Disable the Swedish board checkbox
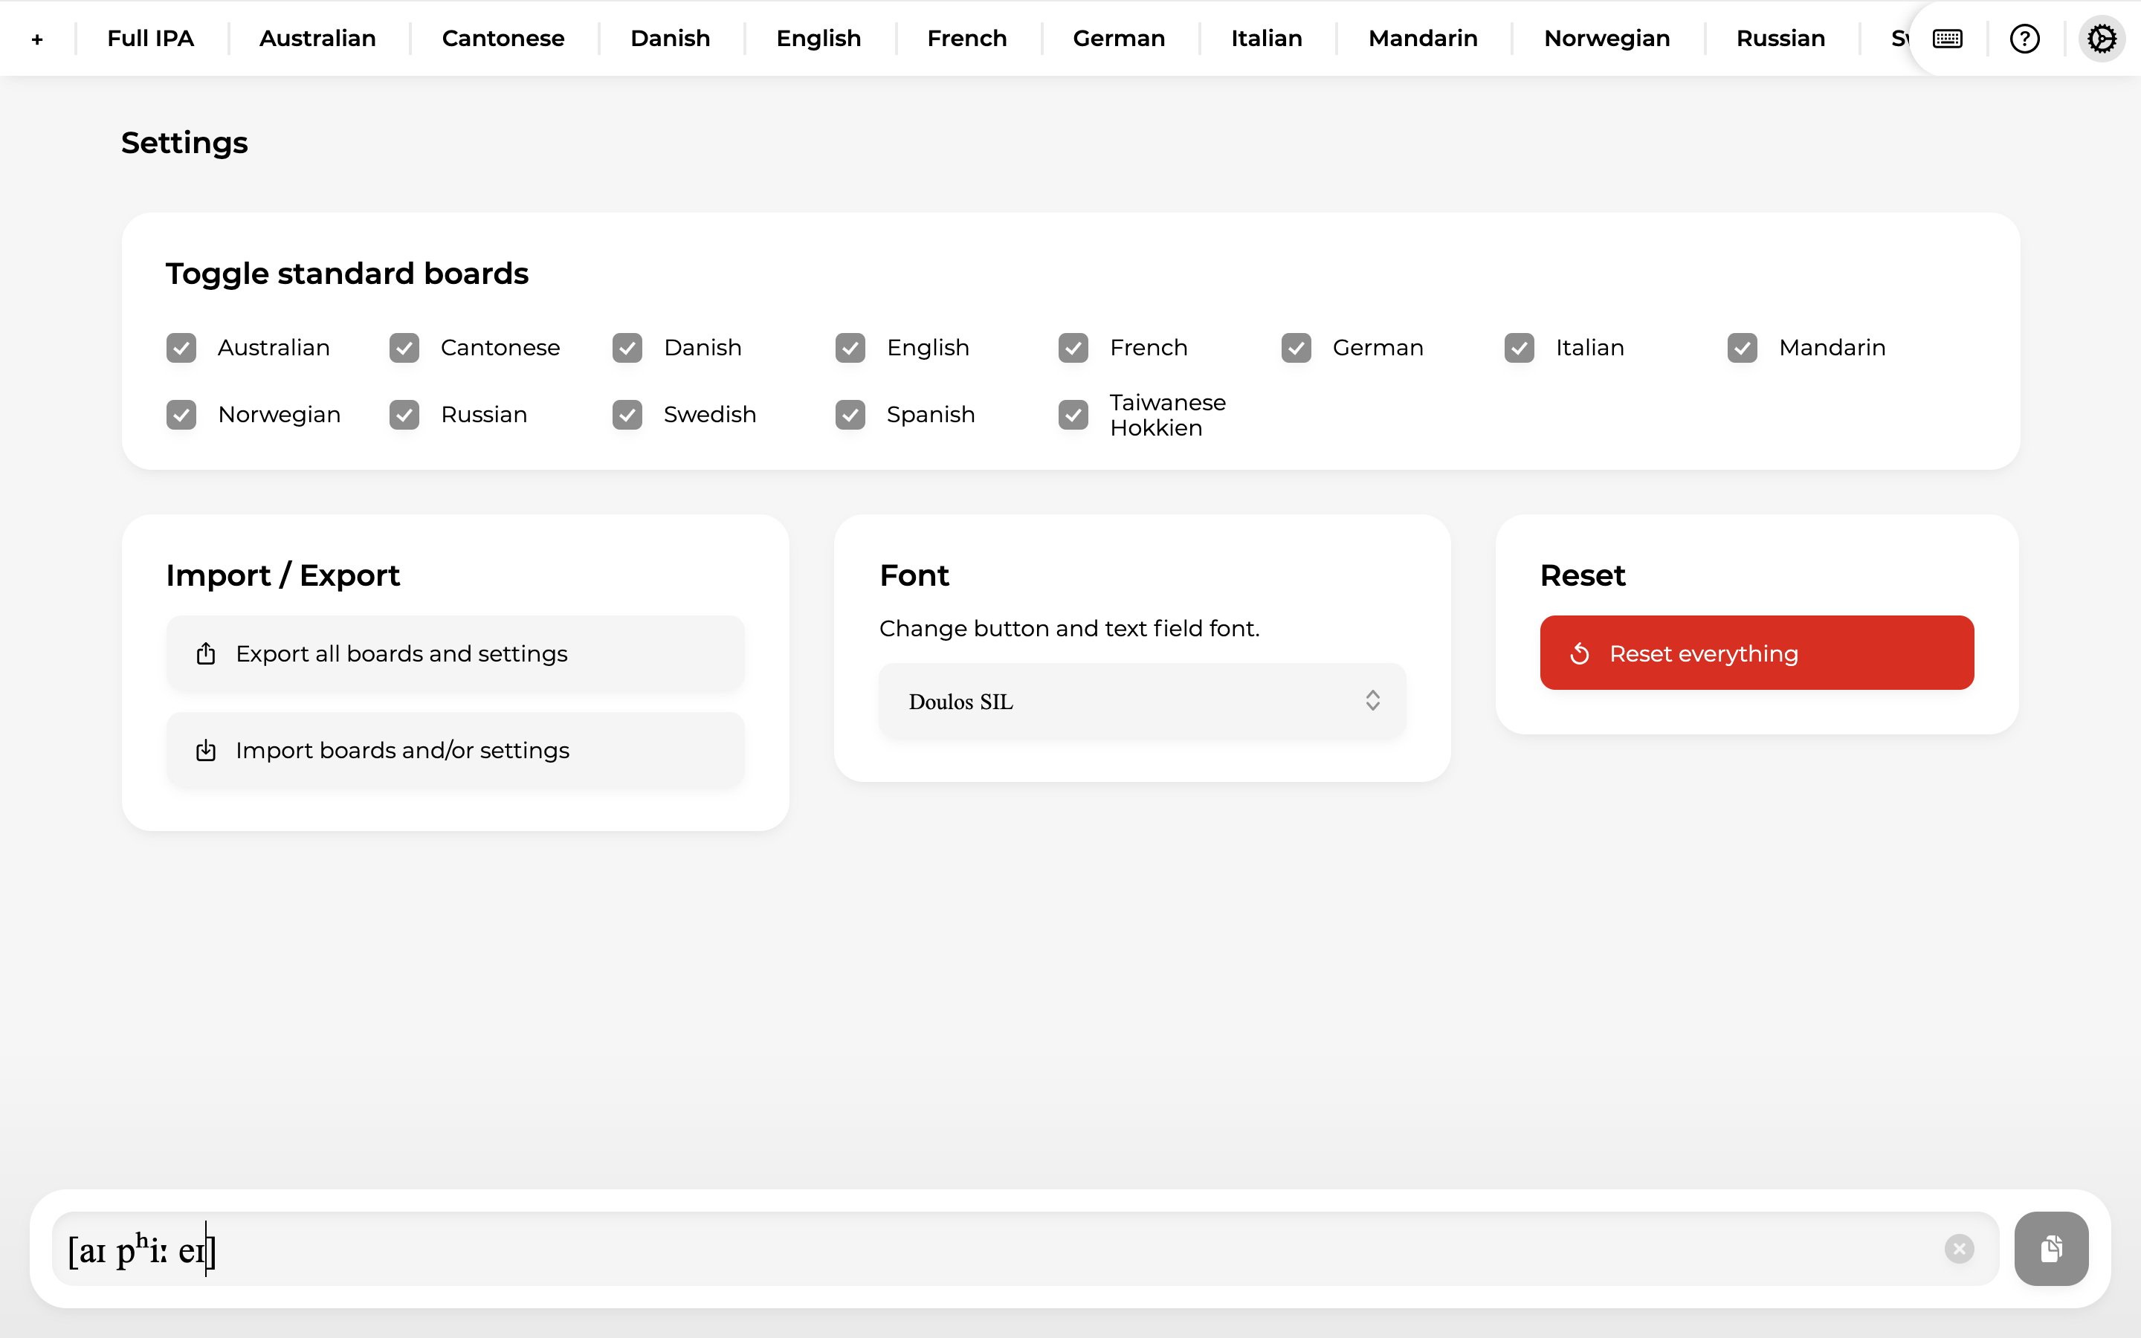 tap(627, 415)
